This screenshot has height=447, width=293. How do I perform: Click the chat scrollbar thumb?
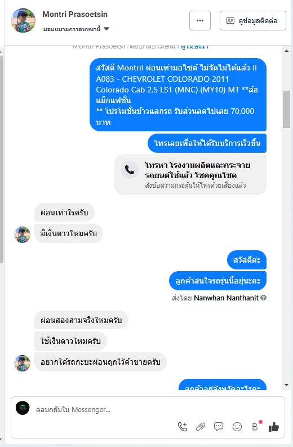286,109
